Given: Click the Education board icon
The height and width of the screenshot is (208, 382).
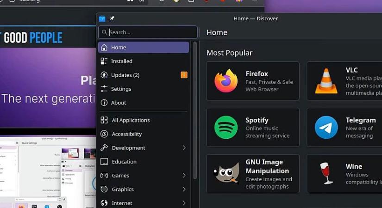Looking at the screenshot, I should click(x=104, y=161).
